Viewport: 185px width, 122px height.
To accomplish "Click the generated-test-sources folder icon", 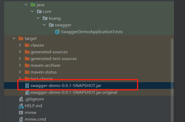I will coord(27,58).
